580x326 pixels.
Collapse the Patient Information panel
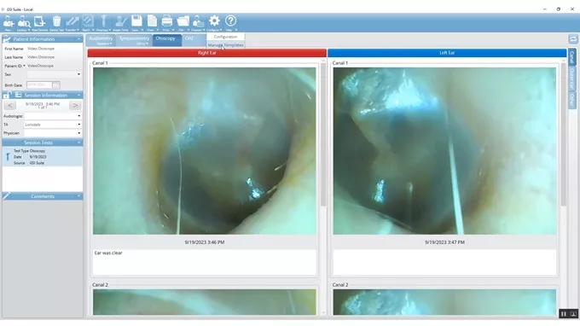[78, 39]
